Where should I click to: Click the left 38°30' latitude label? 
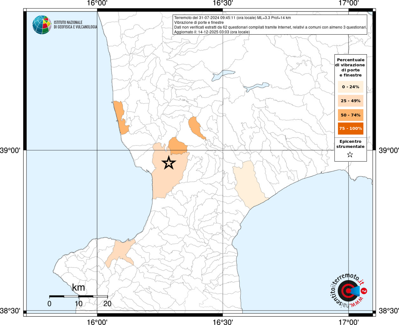point(10,311)
